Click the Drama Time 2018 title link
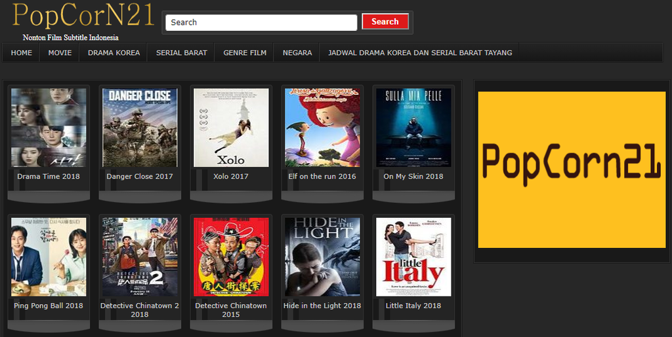The width and height of the screenshot is (672, 337). [49, 177]
